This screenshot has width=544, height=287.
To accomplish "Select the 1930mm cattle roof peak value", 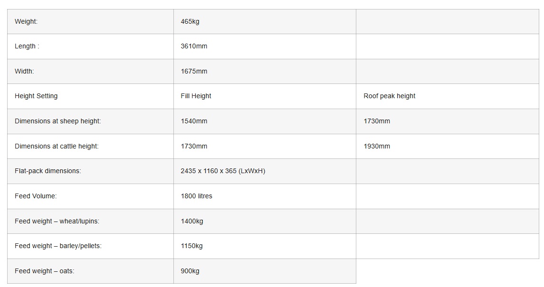I will coord(377,146).
